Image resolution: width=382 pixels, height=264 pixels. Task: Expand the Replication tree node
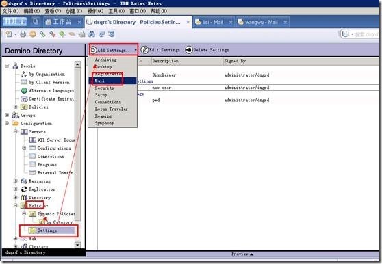(x=16, y=189)
